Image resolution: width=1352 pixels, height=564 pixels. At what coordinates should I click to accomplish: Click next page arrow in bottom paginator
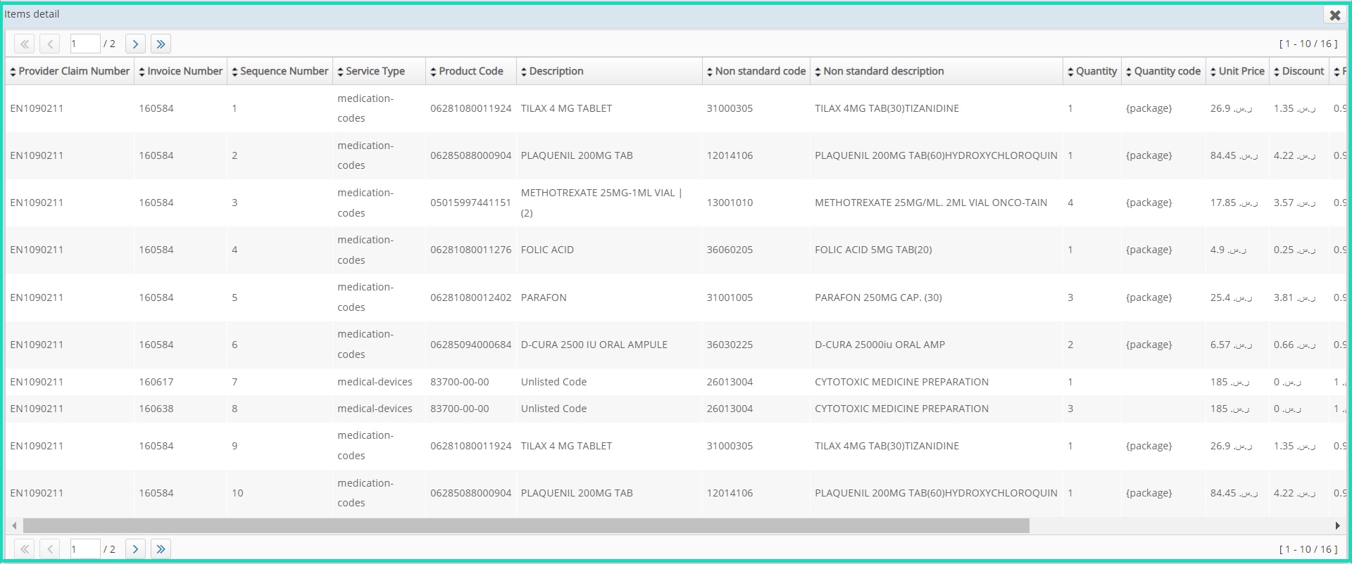pyautogui.click(x=135, y=549)
